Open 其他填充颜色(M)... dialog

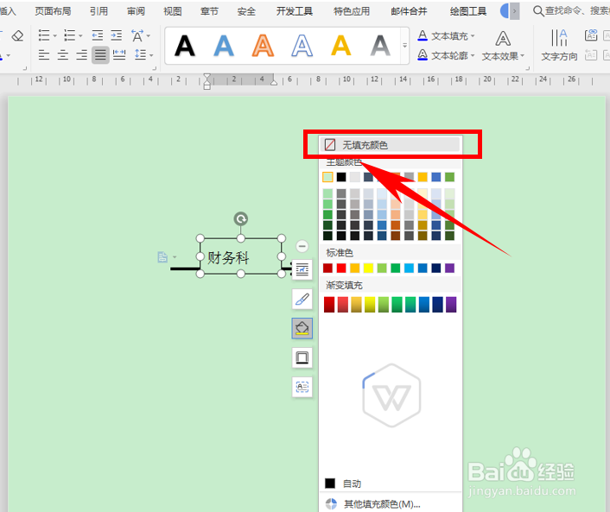click(391, 504)
